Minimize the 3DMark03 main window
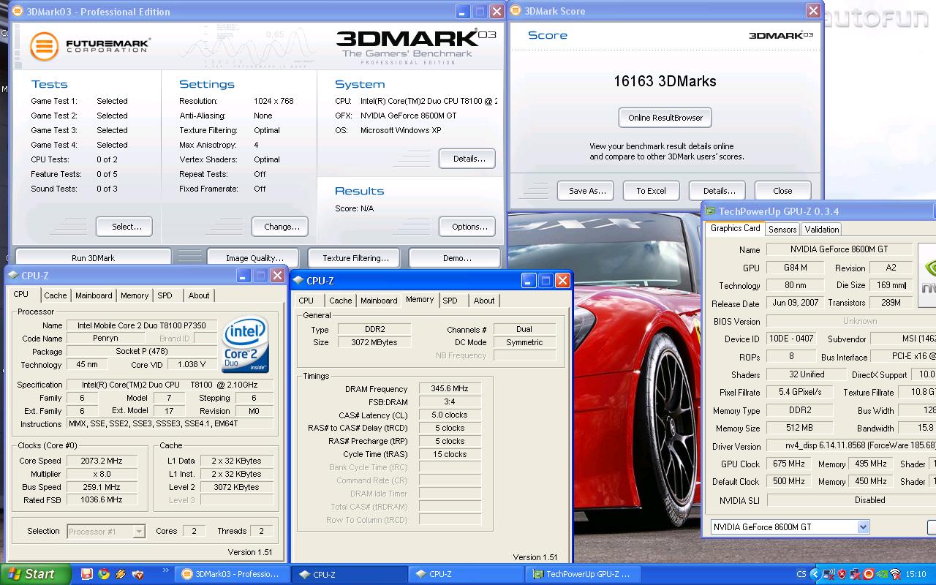Viewport: 936px width, 585px height. 462,12
